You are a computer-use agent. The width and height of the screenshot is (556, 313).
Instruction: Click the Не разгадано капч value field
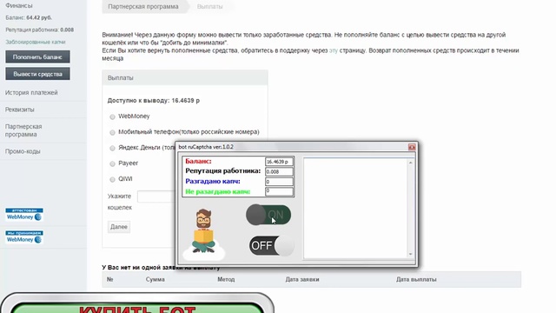[279, 191]
